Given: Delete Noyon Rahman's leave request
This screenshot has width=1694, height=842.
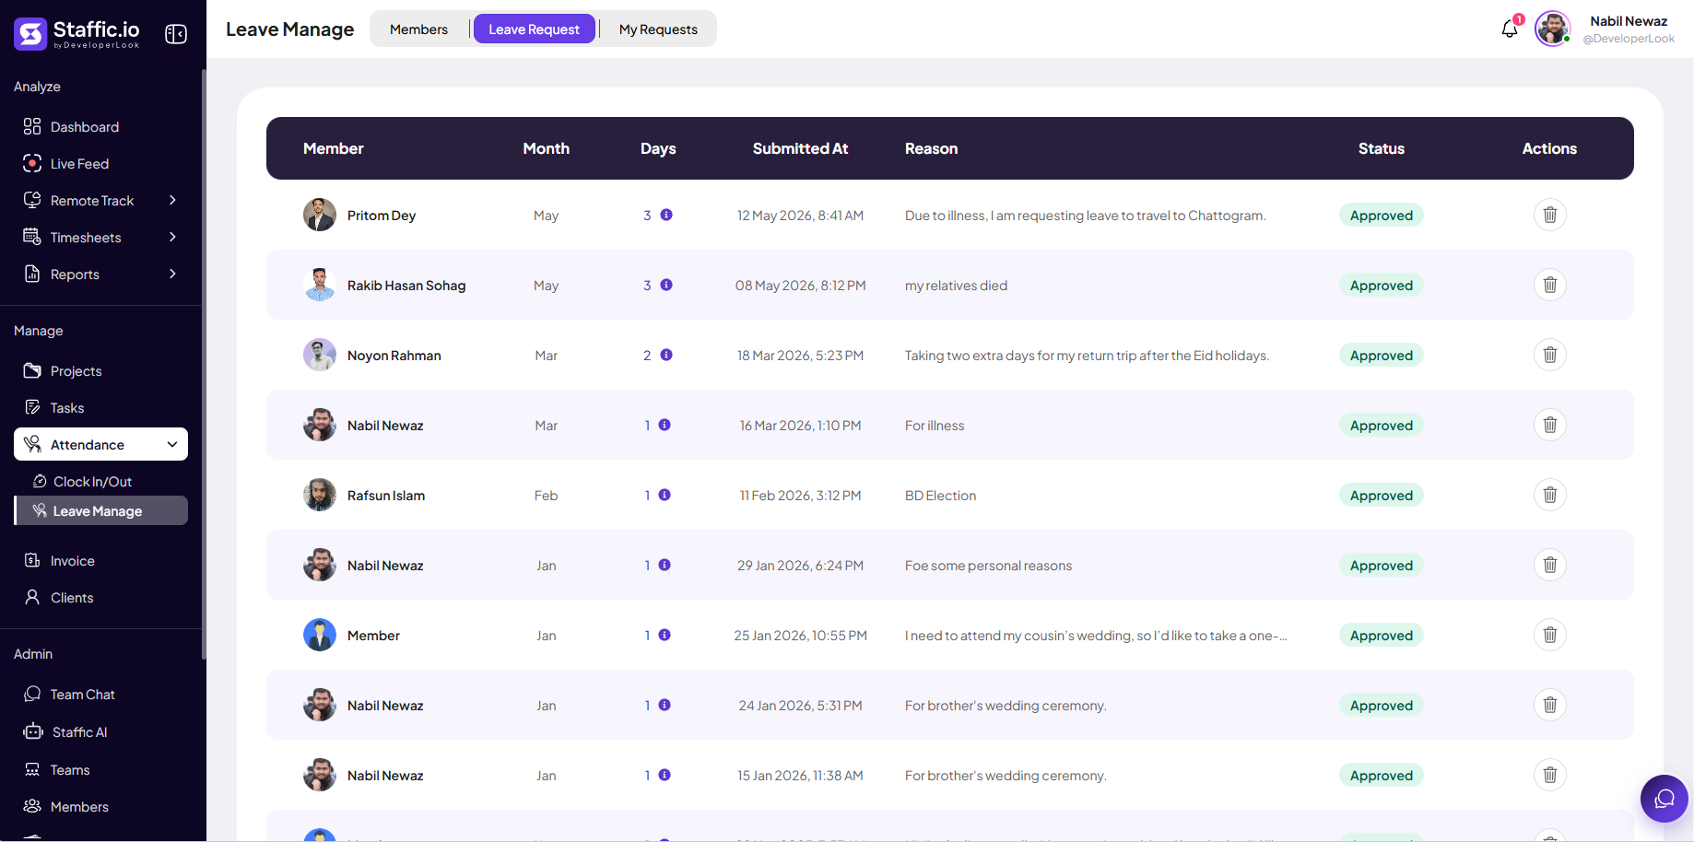Looking at the screenshot, I should click(x=1550, y=355).
